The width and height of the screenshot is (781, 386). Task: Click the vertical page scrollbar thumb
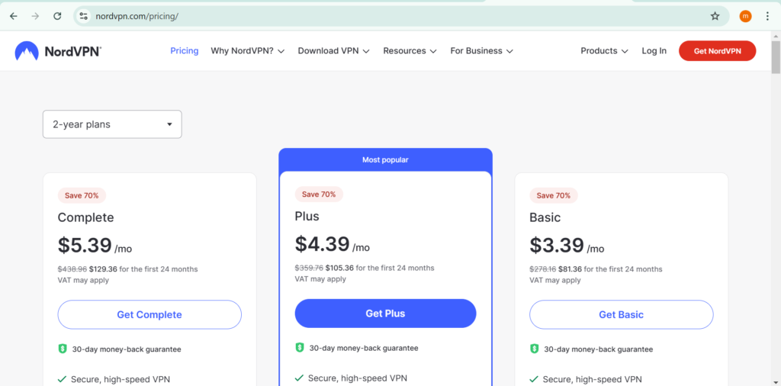point(776,57)
